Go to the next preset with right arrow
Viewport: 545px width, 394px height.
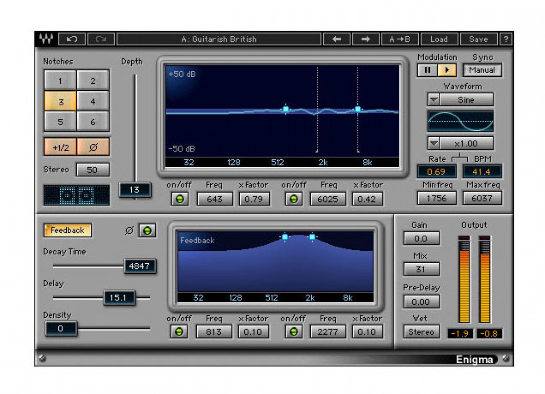pyautogui.click(x=366, y=39)
